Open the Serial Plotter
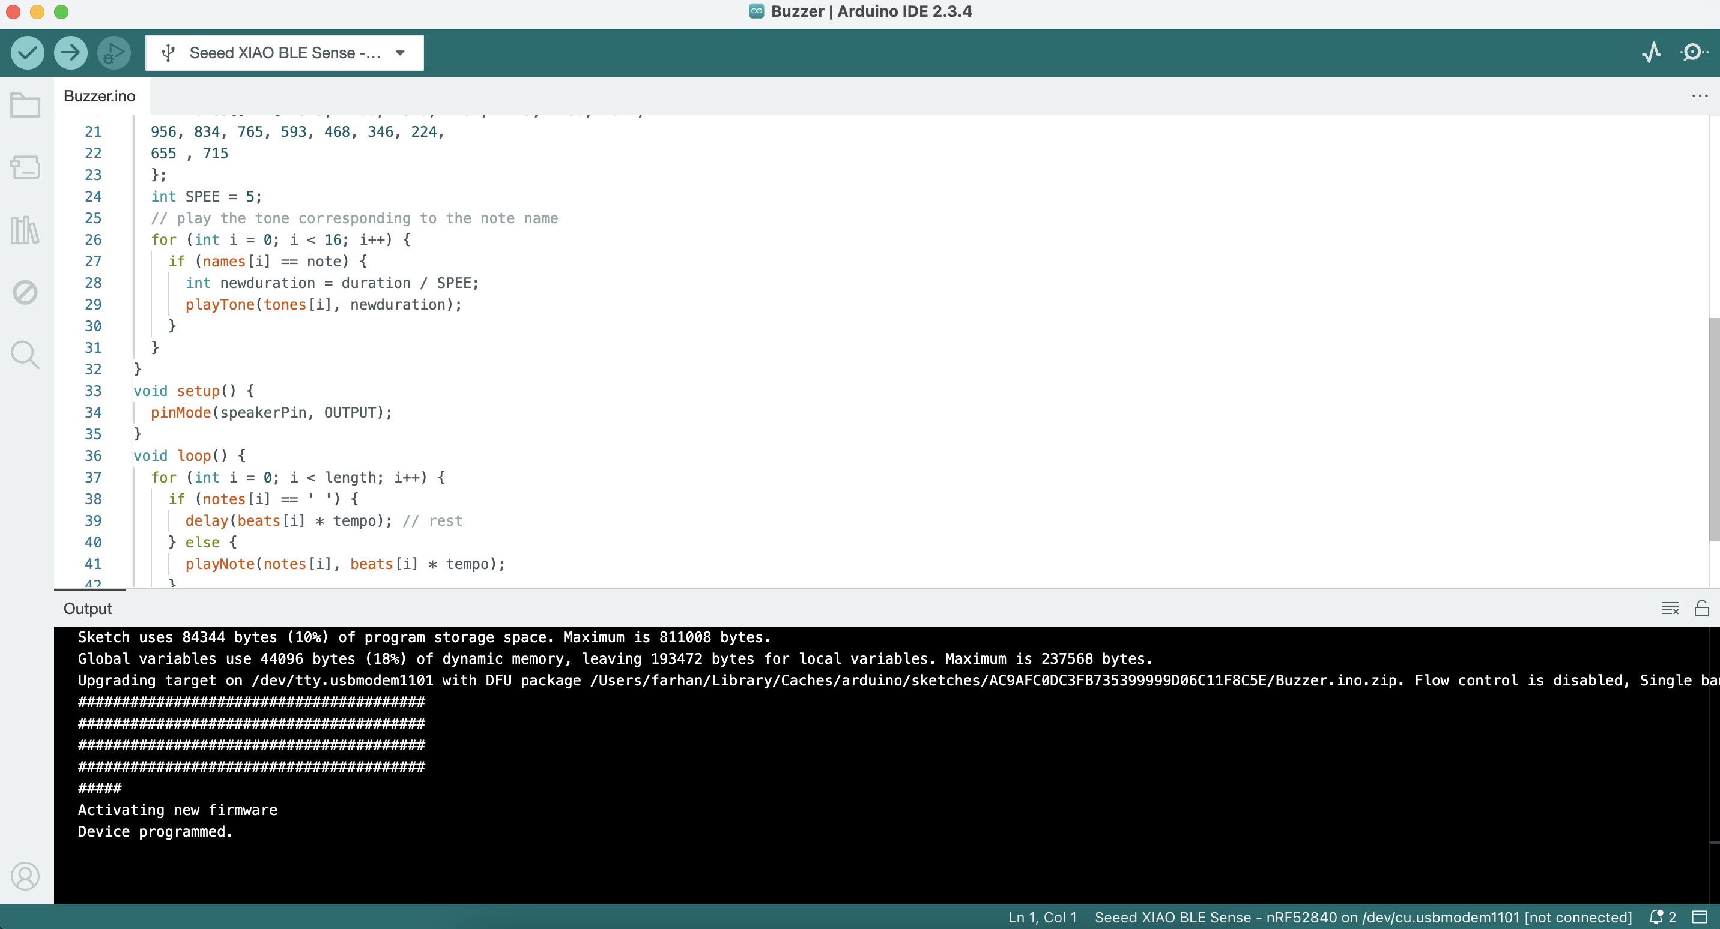The image size is (1720, 929). point(1651,52)
